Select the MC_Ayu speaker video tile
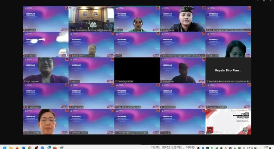Viewport: 274px width, 149px height. coord(137,19)
